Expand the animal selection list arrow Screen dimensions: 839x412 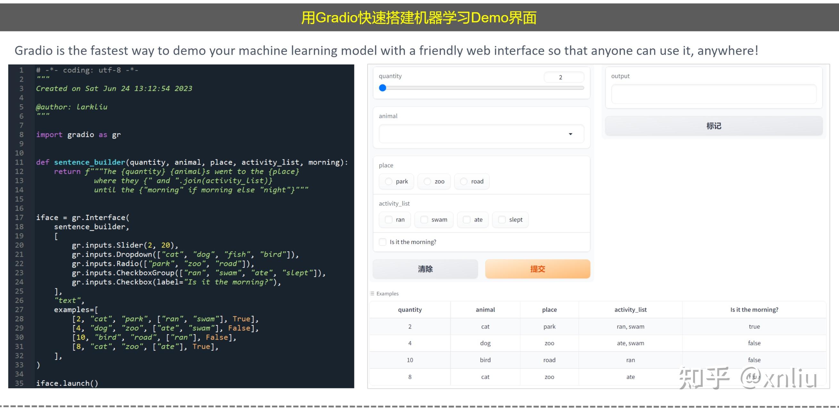tap(570, 133)
